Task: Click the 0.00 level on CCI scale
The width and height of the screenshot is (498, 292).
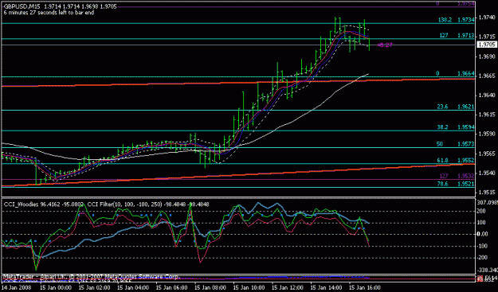Action: (x=483, y=234)
